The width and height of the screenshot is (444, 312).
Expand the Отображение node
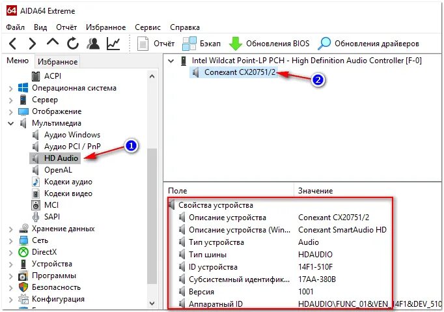coord(11,112)
